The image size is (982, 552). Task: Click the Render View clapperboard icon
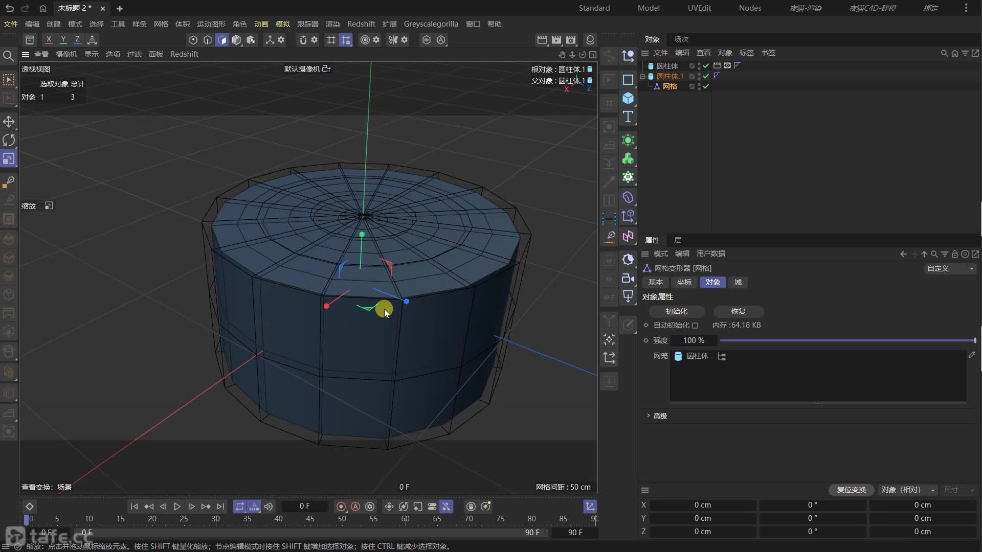542,39
